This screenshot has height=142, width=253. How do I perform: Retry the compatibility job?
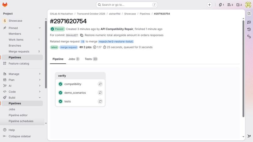(100, 84)
